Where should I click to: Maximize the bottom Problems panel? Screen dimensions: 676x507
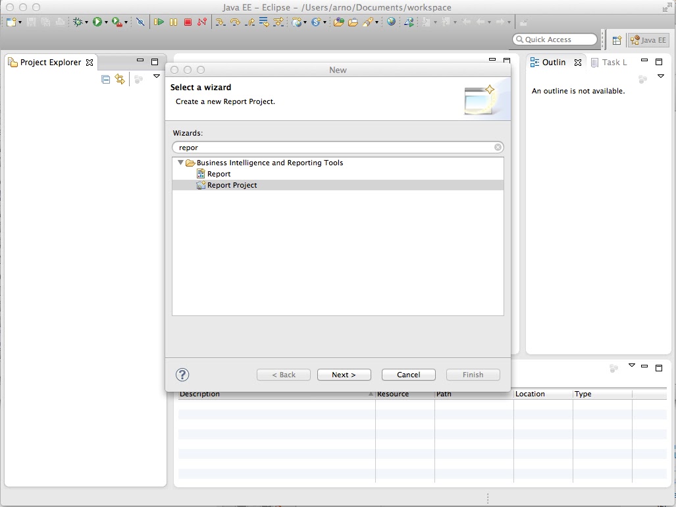[x=659, y=368]
